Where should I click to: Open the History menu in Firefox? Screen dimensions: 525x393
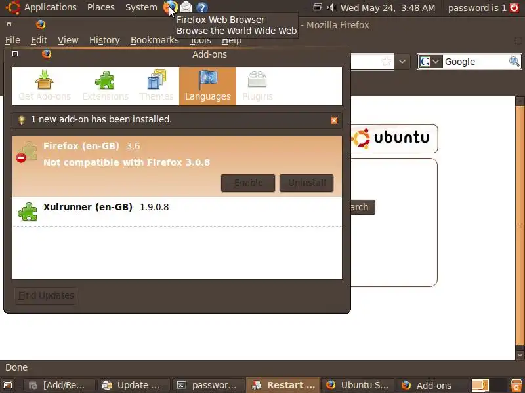(x=104, y=40)
